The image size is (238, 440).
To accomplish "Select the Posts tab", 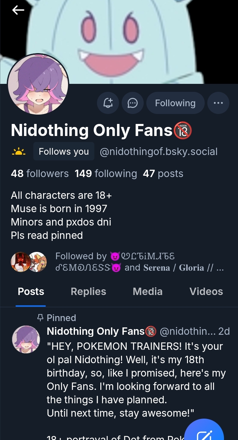I will [31, 291].
